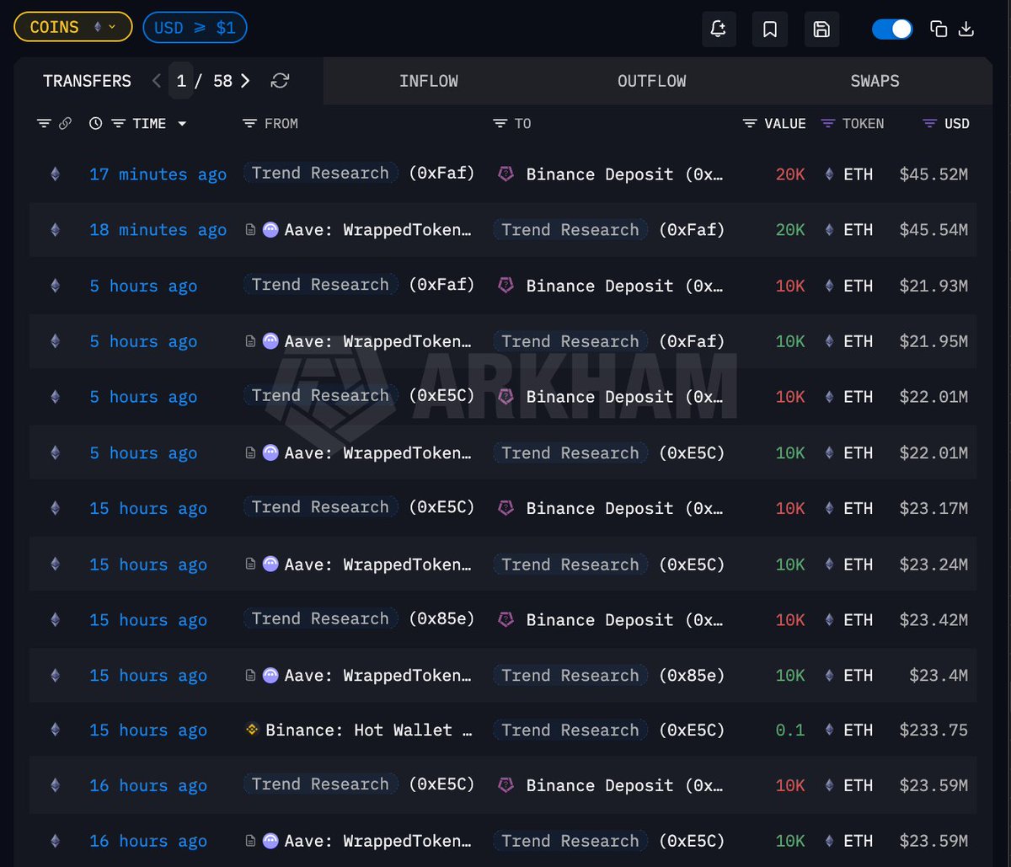The height and width of the screenshot is (867, 1011).
Task: Click the $23.24M USD value
Action: (x=933, y=565)
